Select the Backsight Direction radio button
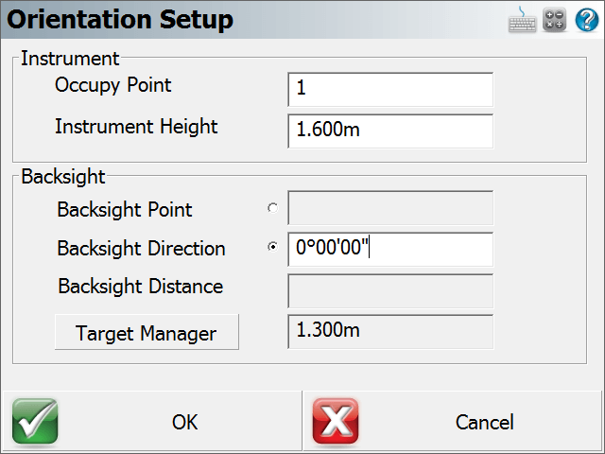605x454 pixels. [273, 246]
